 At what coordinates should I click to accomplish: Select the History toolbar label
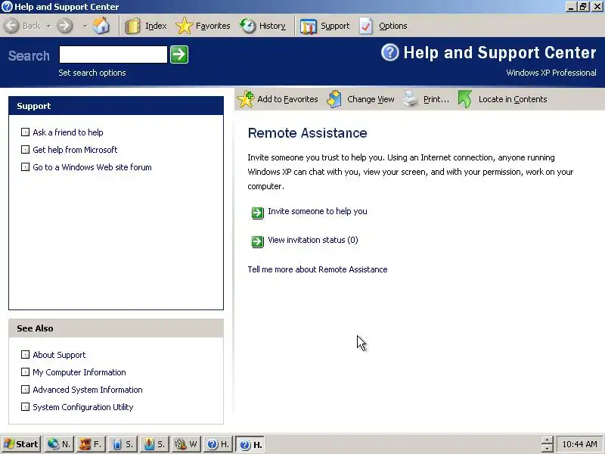tap(272, 26)
